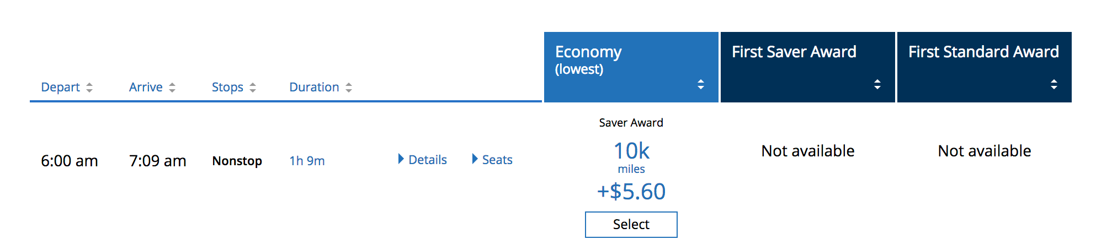Click the 1h 9m duration link

tap(307, 161)
